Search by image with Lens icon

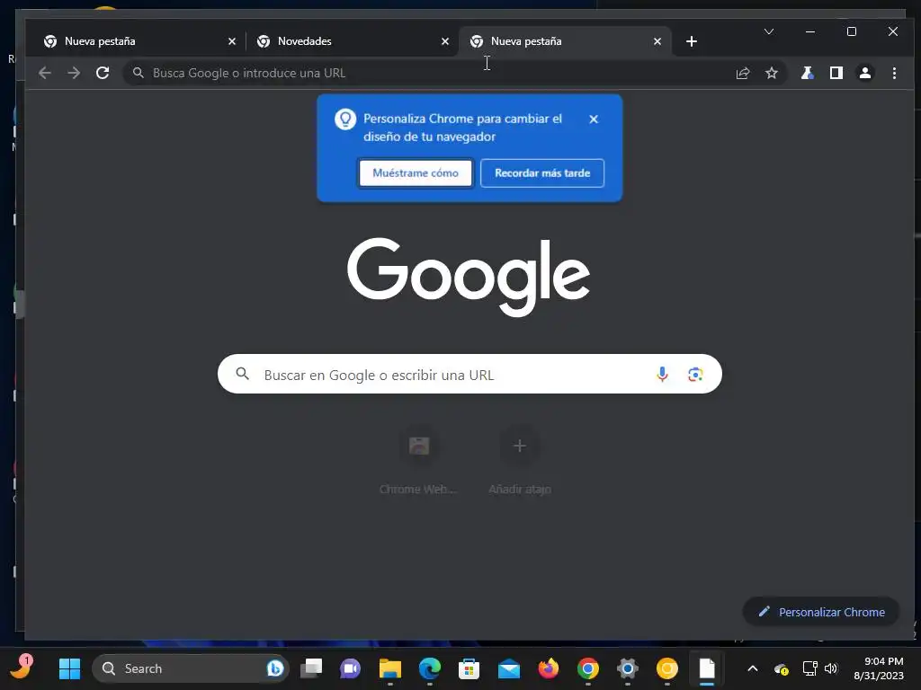(695, 374)
